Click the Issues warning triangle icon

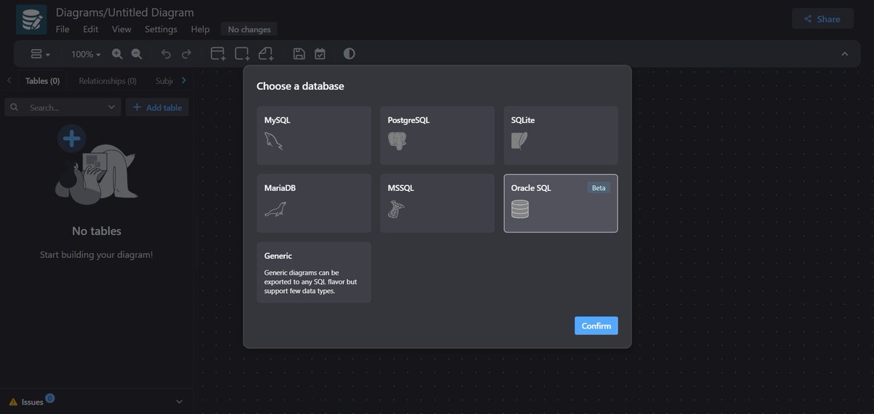pyautogui.click(x=13, y=402)
